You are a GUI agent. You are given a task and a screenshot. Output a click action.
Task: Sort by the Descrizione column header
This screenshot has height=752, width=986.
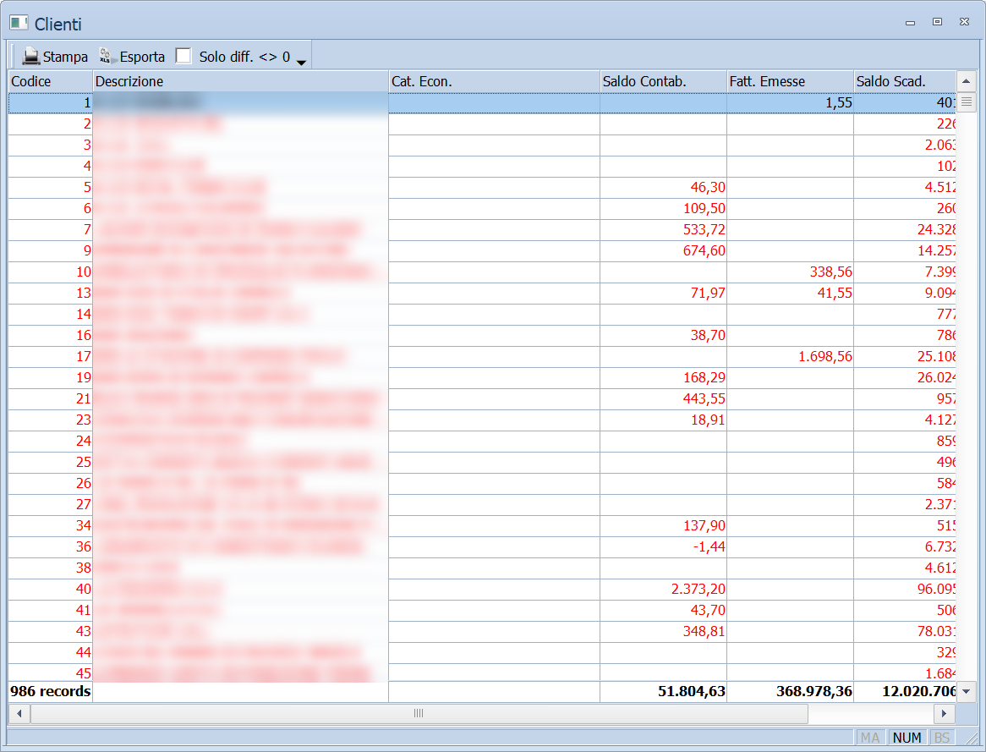[241, 81]
